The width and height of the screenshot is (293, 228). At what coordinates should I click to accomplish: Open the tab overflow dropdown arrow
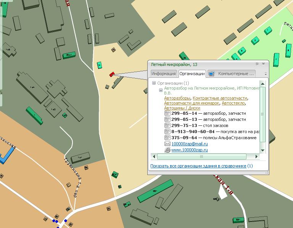click(266, 74)
